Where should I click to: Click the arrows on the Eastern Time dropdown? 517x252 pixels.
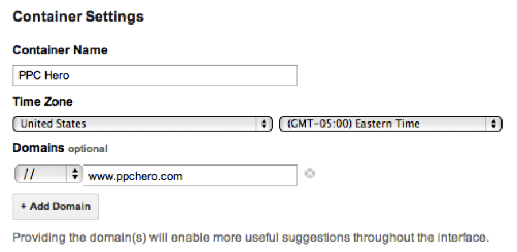493,124
